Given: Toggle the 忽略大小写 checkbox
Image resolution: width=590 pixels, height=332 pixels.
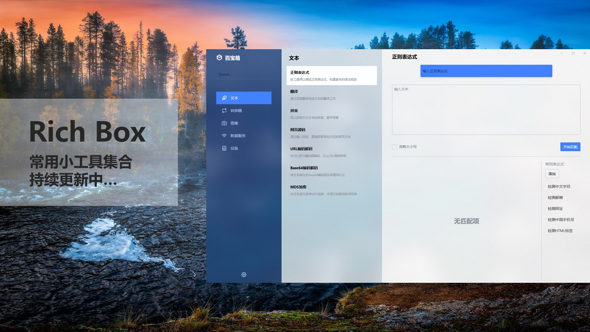Looking at the screenshot, I should (x=395, y=147).
